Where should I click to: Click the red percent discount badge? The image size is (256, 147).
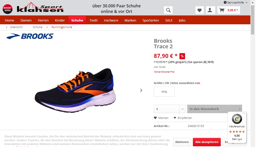coord(182,56)
